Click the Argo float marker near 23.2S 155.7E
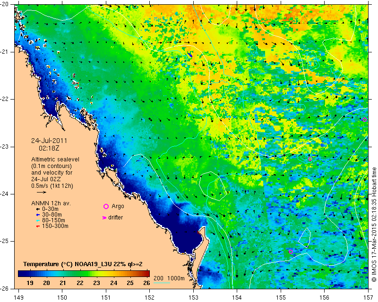378x302 pixels. [310, 159]
